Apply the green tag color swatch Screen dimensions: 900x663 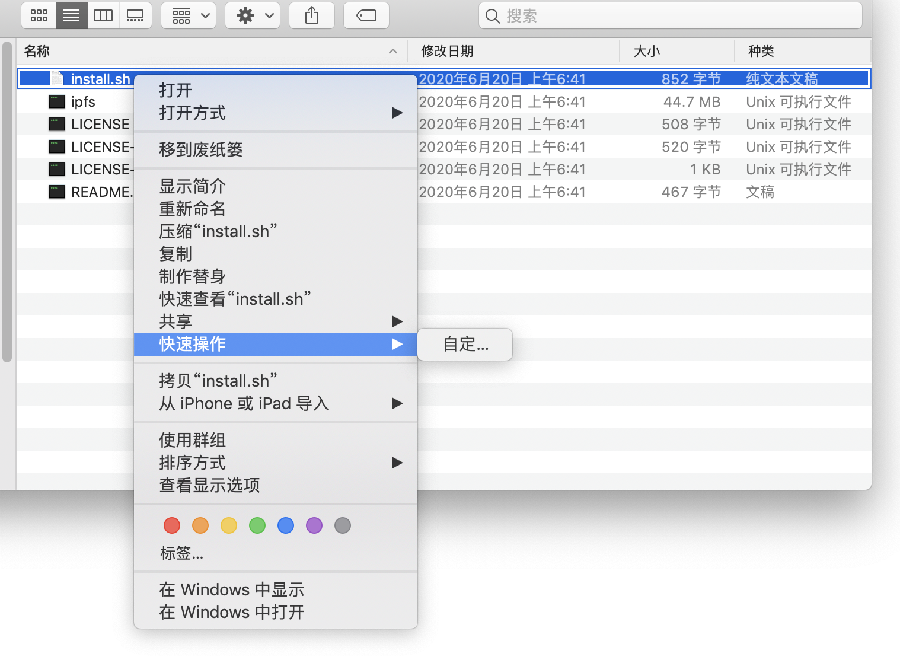click(257, 525)
